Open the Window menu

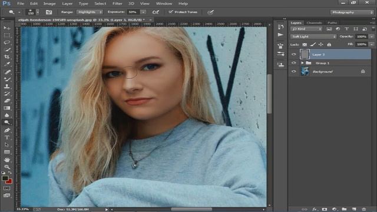tap(164, 4)
